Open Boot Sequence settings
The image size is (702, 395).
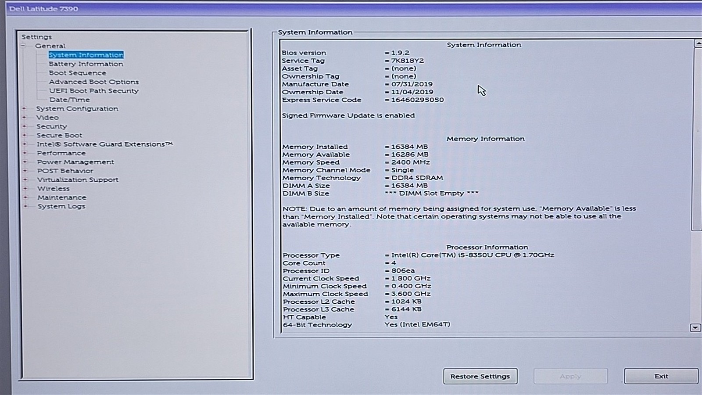tap(77, 73)
